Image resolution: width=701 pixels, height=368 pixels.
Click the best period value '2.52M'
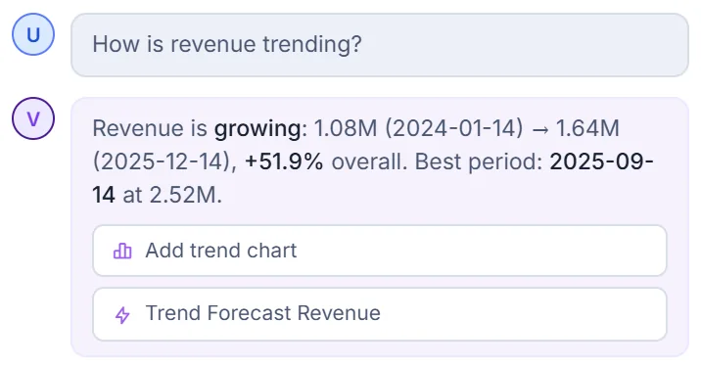click(182, 195)
